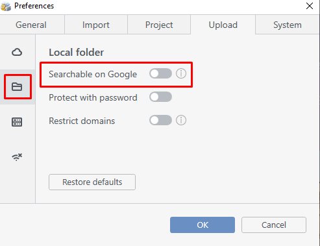The width and height of the screenshot is (320, 246).
Task: Open the cloud upload settings icon
Action: 17,52
